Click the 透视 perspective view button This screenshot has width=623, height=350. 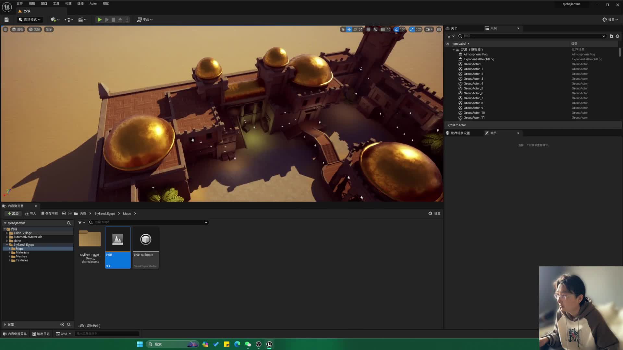[18, 29]
